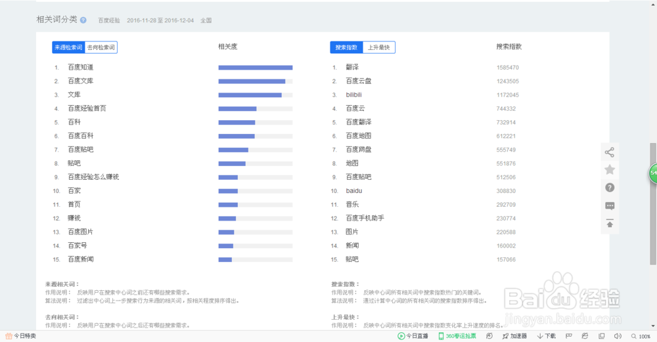Screen dimensions: 657x342
Task: Click the speaker volume icon in status bar
Action: click(618, 335)
